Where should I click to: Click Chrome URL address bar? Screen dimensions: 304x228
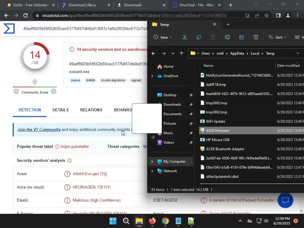[x=134, y=15]
